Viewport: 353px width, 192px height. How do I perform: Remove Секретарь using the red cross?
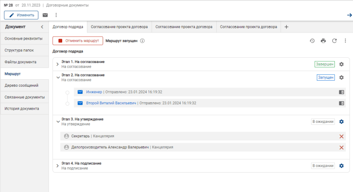[341, 137]
